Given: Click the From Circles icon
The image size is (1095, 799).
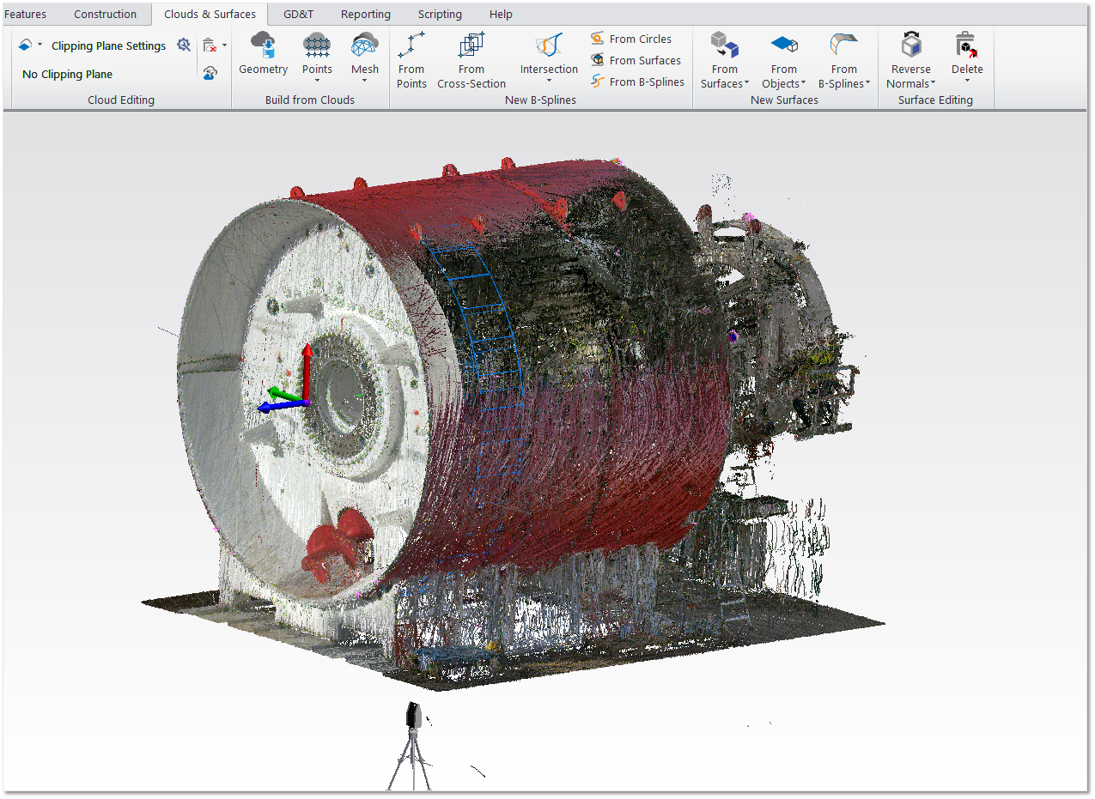Looking at the screenshot, I should pyautogui.click(x=598, y=39).
